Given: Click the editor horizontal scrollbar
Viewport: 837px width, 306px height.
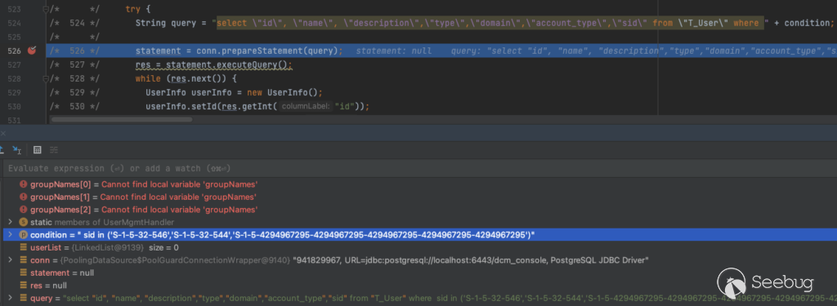Looking at the screenshot, I should coord(121,119).
